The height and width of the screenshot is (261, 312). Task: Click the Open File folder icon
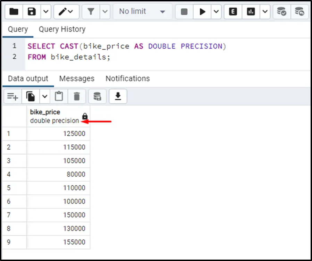pyautogui.click(x=14, y=12)
